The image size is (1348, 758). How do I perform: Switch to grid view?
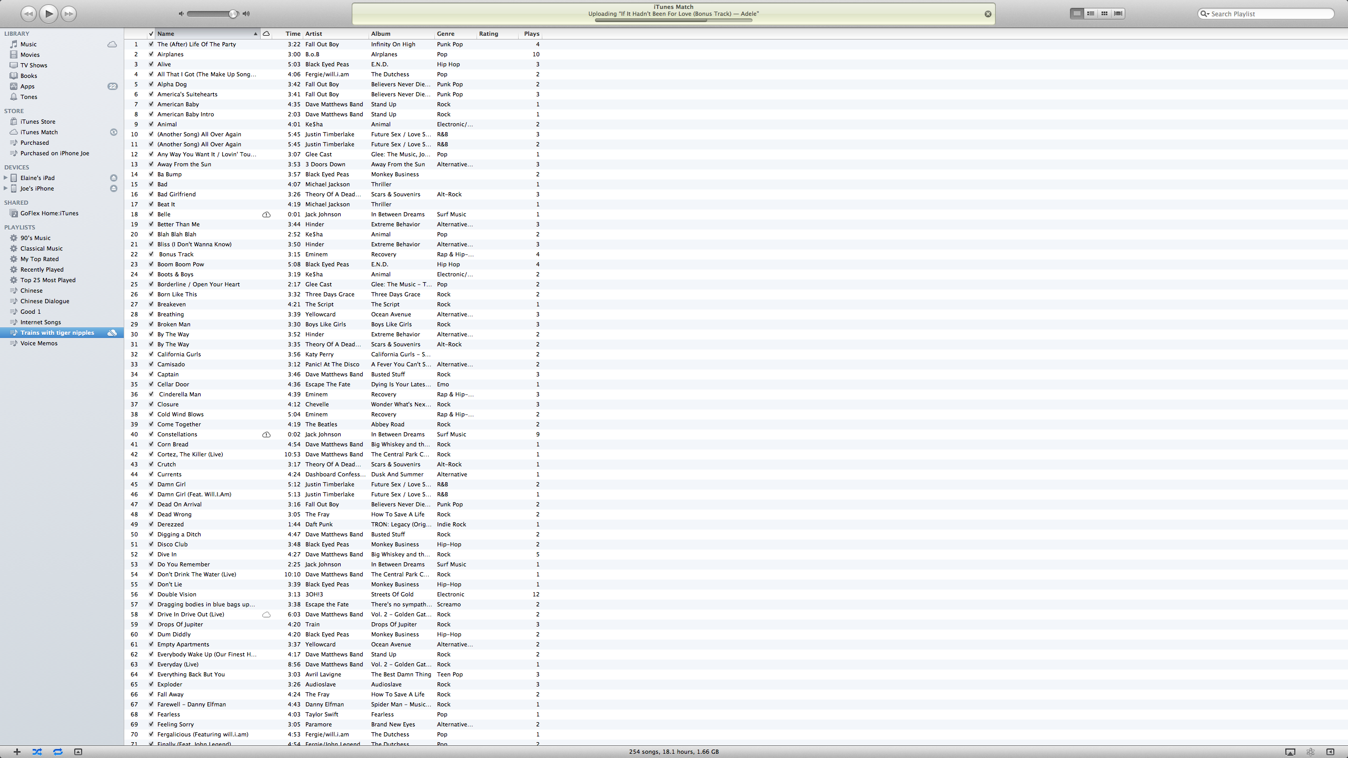(1104, 14)
